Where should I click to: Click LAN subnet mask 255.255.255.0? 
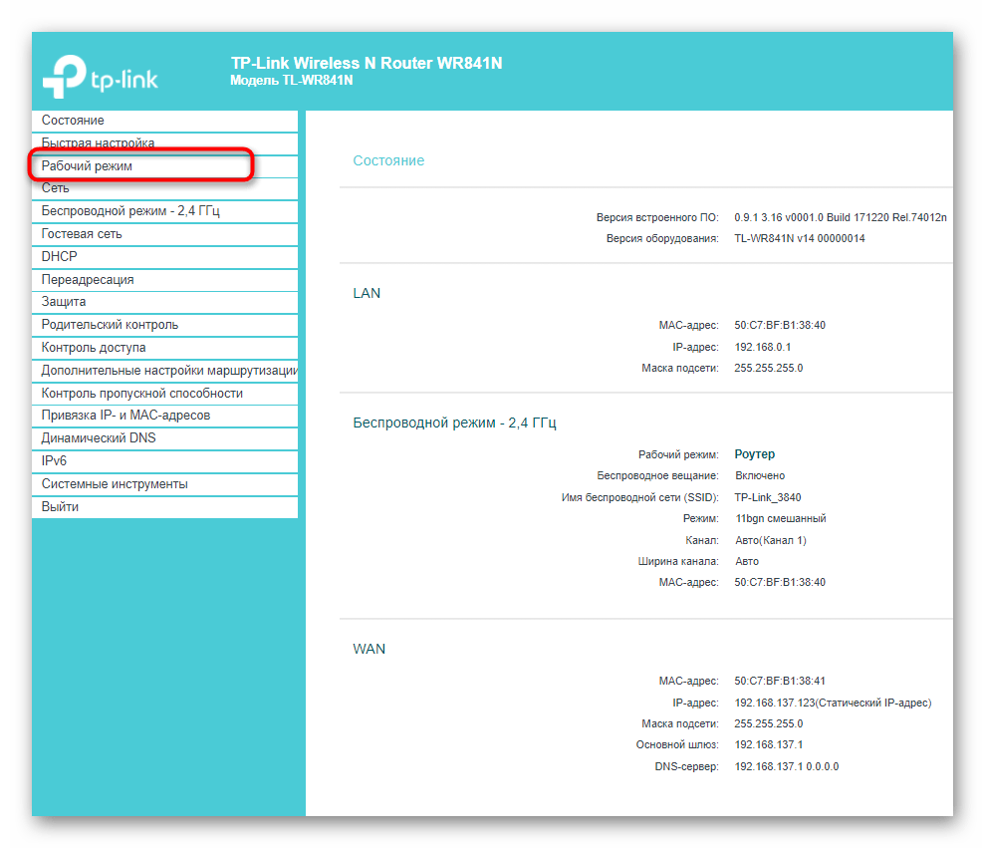point(768,369)
